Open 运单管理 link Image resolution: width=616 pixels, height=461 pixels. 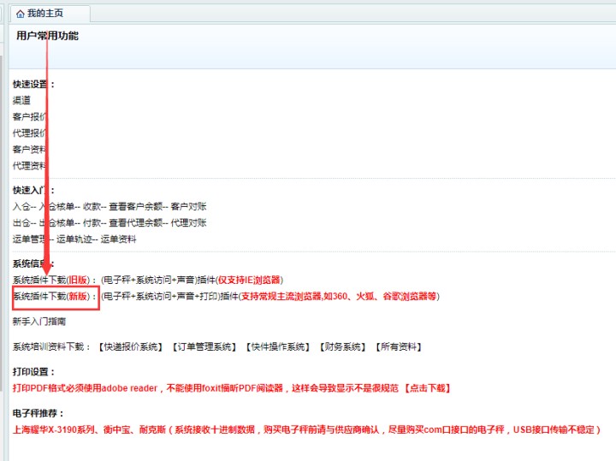(x=30, y=239)
